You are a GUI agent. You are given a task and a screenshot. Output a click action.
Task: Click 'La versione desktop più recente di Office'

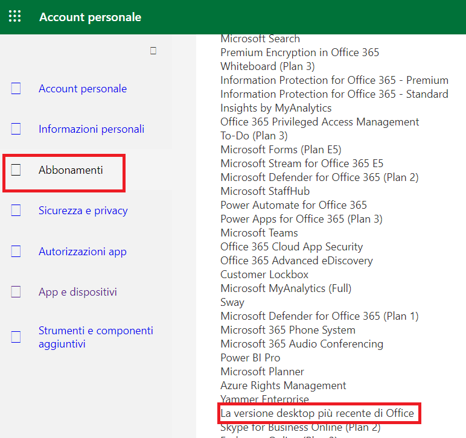[x=317, y=413]
